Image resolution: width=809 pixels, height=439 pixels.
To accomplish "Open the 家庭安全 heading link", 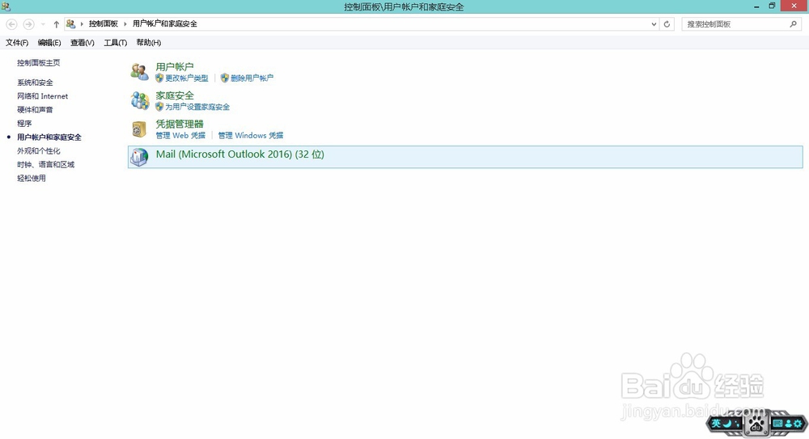I will pyautogui.click(x=175, y=95).
